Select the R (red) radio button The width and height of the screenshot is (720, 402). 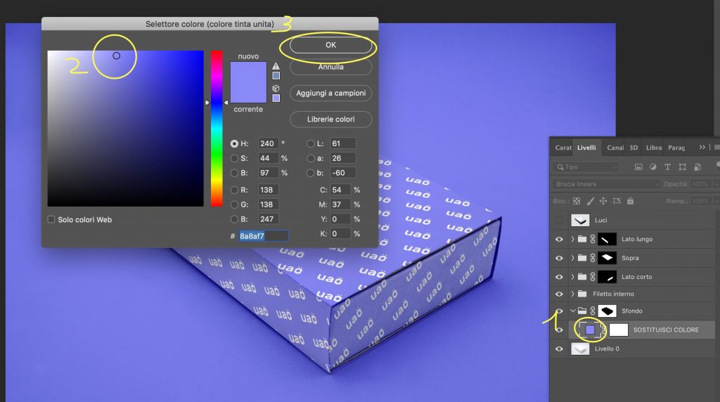[x=234, y=190]
